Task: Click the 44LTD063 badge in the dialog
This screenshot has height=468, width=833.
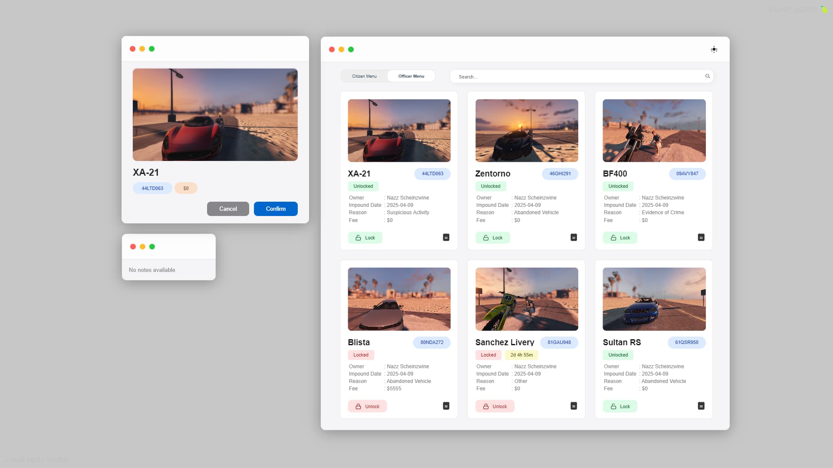Action: coord(152,188)
